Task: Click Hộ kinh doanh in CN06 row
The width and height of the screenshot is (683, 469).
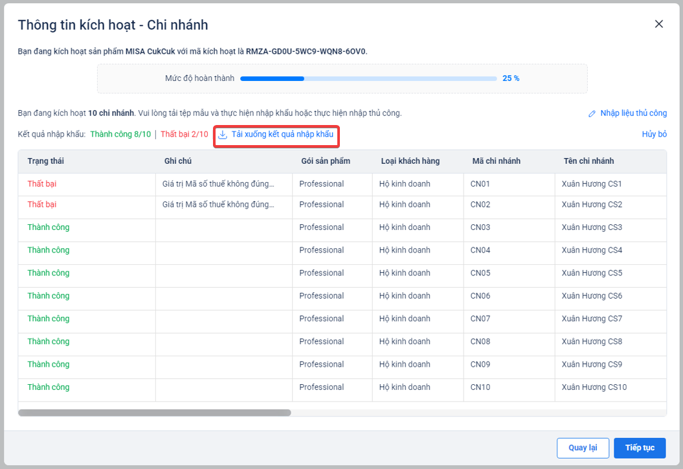Action: pos(405,296)
